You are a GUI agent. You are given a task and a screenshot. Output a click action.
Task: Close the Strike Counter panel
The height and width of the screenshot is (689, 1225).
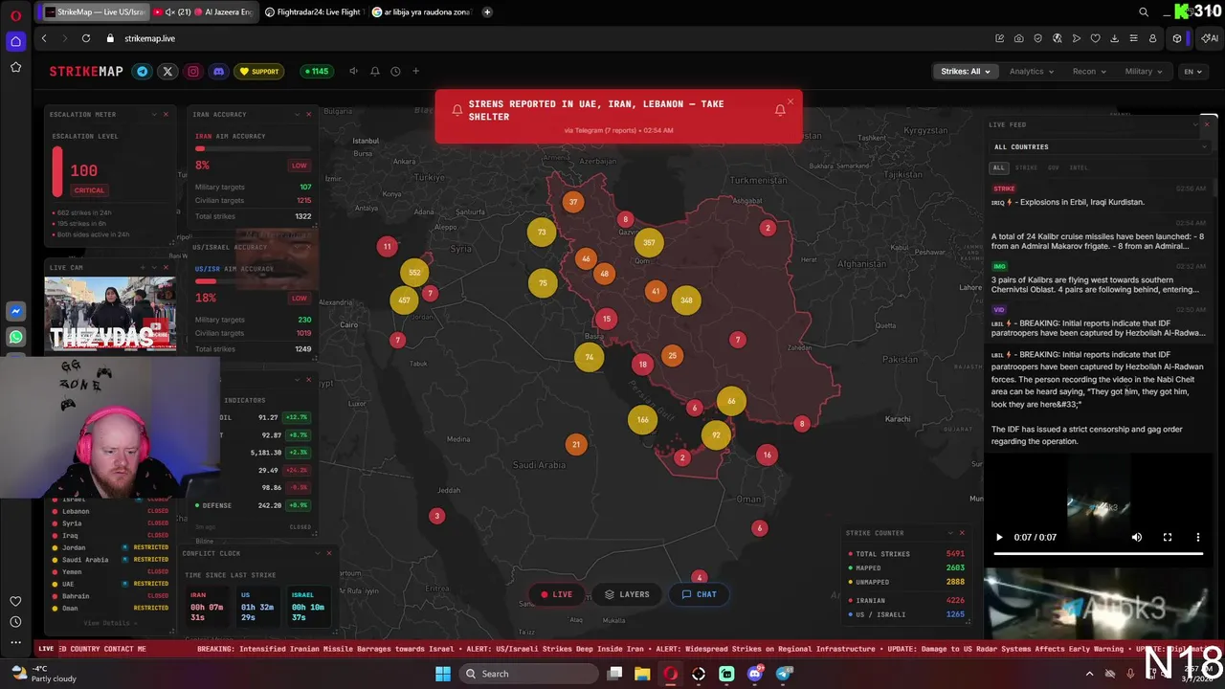(962, 533)
